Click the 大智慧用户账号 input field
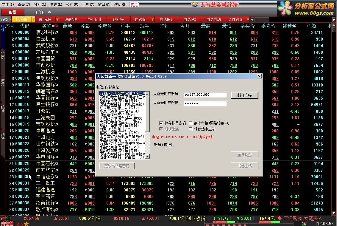The image size is (337, 226). [x=205, y=95]
